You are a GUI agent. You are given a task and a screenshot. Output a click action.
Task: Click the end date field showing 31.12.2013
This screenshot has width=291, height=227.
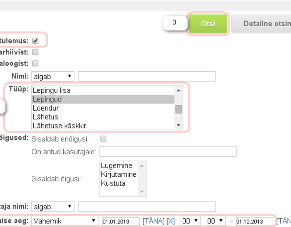pyautogui.click(x=255, y=221)
